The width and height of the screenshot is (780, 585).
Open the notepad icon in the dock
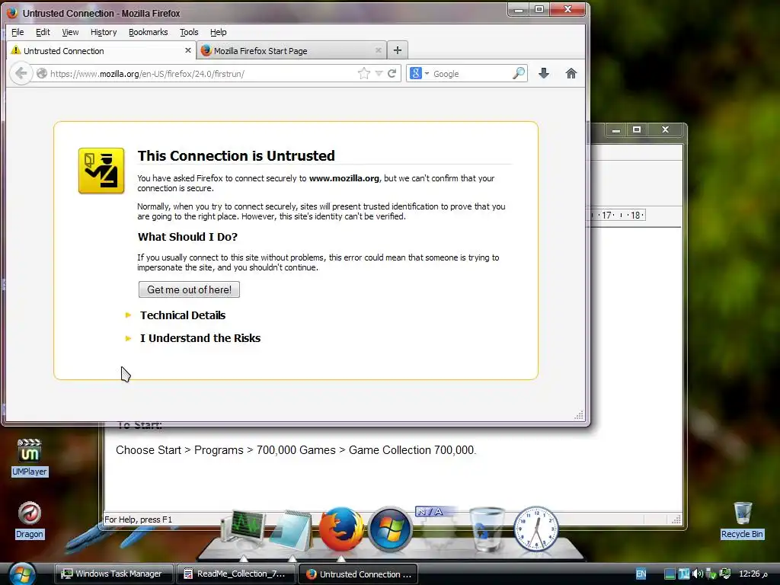[292, 530]
